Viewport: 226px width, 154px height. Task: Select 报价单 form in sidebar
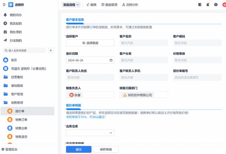pyautogui.click(x=27, y=111)
